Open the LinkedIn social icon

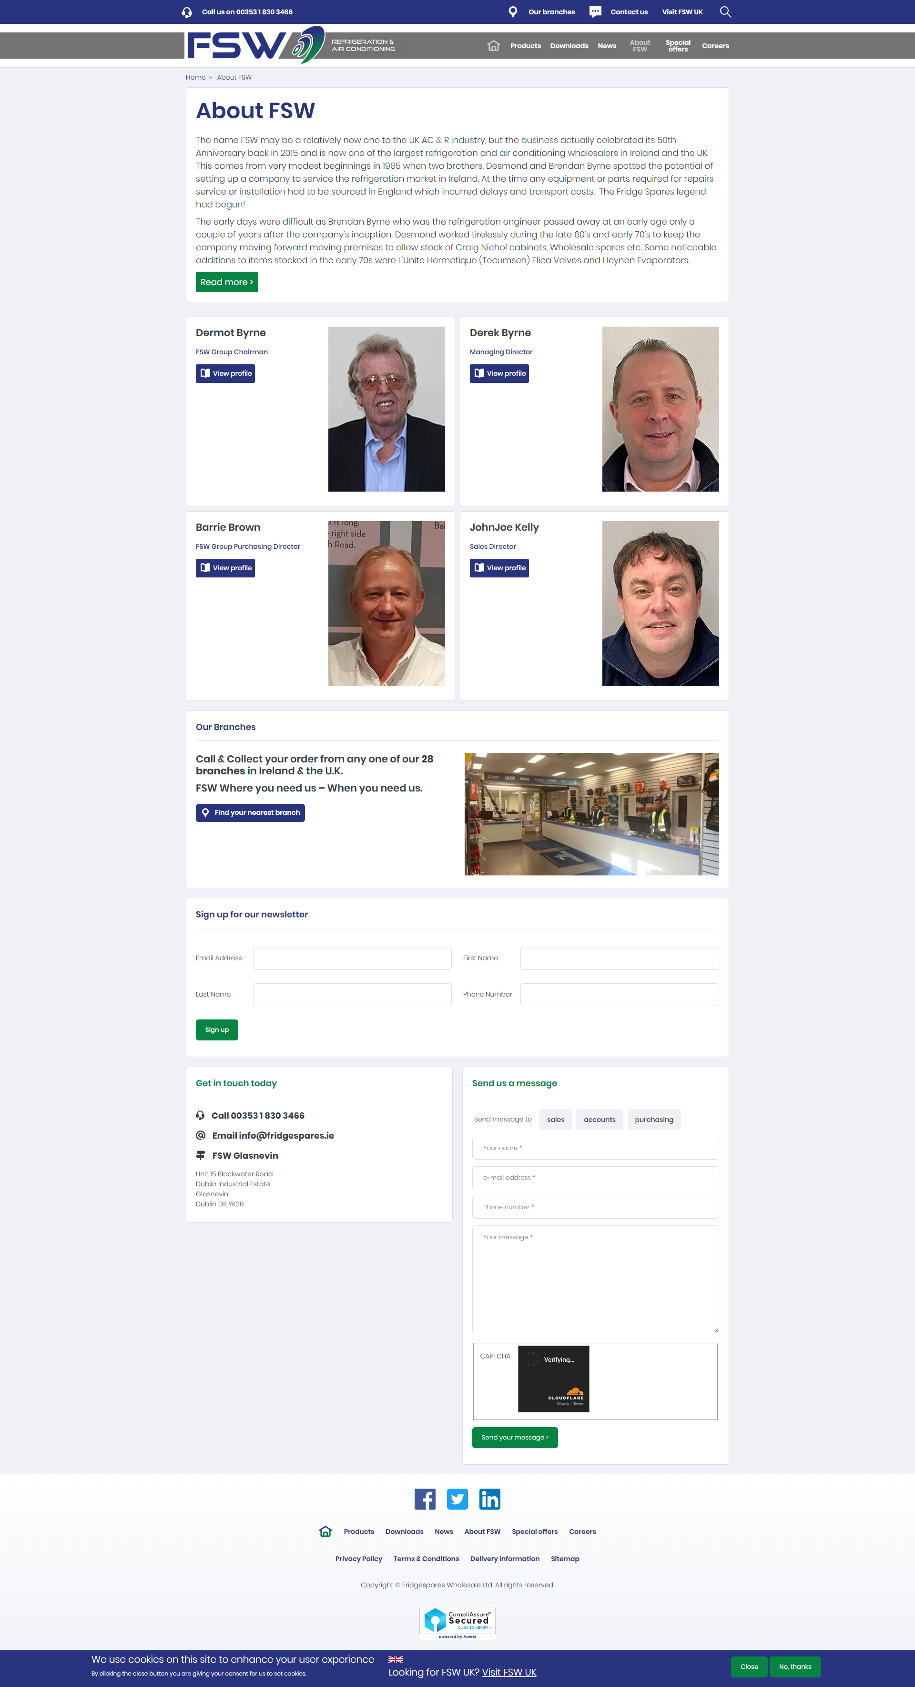[x=489, y=1498]
